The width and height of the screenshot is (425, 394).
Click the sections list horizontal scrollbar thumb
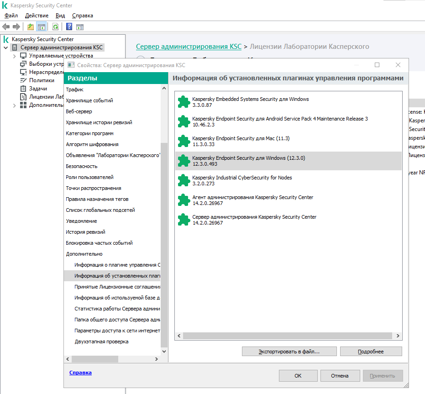[95, 359]
